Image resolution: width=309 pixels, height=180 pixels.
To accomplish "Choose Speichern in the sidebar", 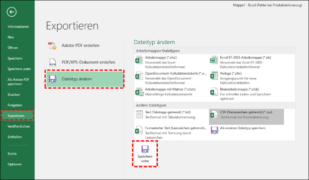I will tap(15, 58).
